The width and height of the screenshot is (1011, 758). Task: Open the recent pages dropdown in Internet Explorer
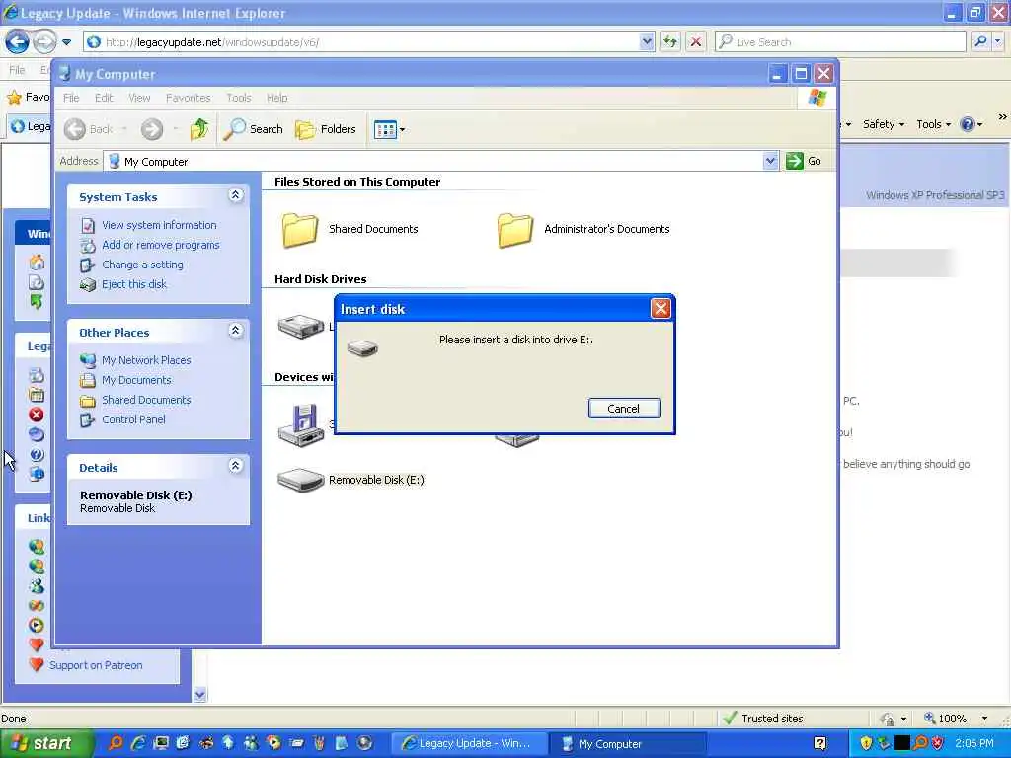pyautogui.click(x=66, y=42)
